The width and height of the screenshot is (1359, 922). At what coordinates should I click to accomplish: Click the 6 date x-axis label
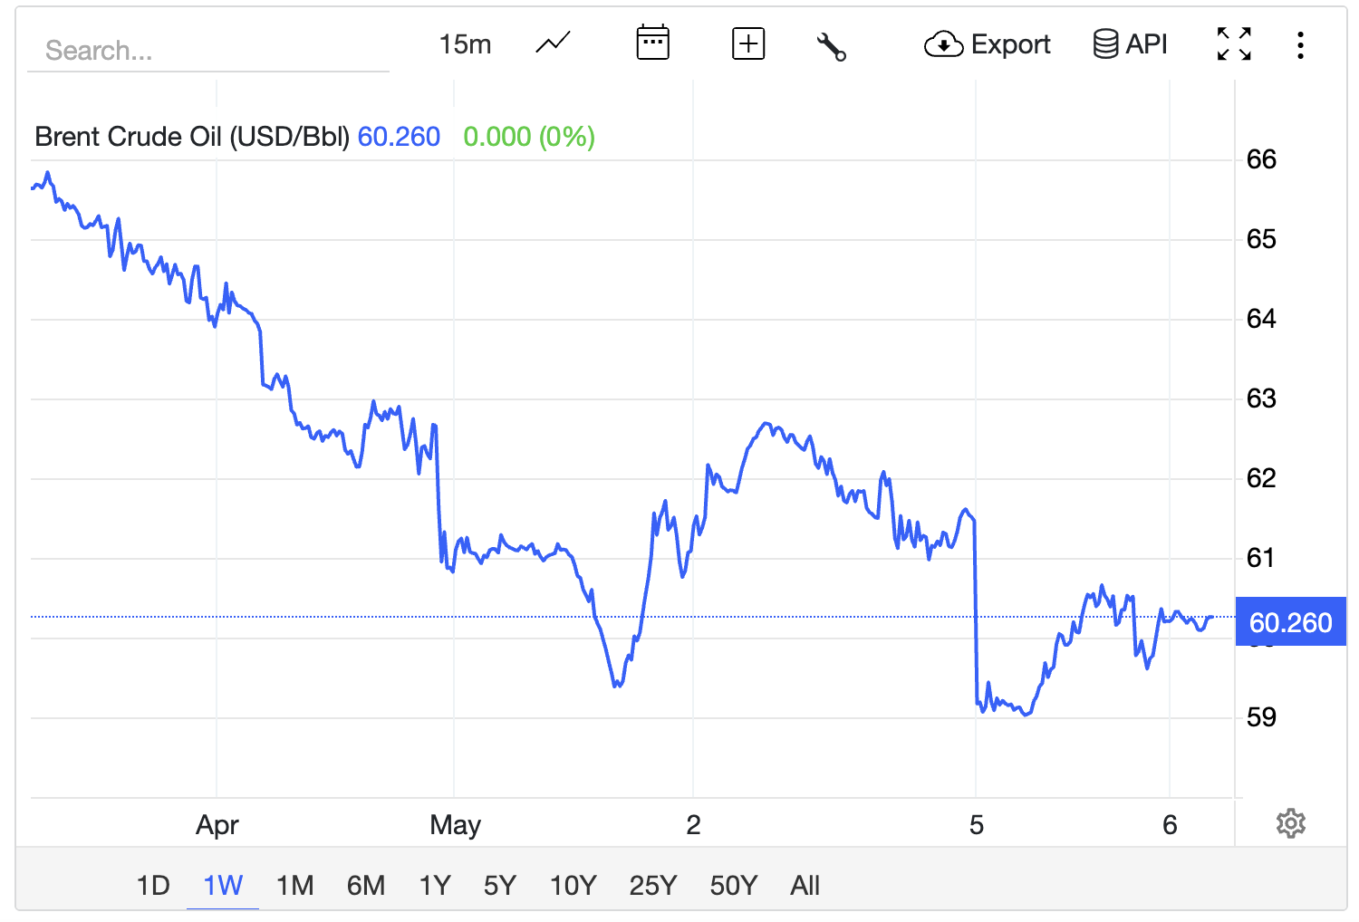pos(1170,825)
